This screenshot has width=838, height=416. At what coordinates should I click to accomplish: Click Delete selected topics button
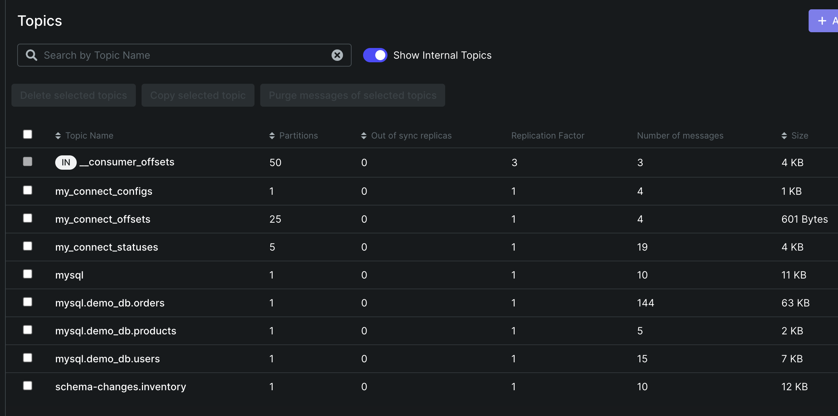[x=73, y=95]
